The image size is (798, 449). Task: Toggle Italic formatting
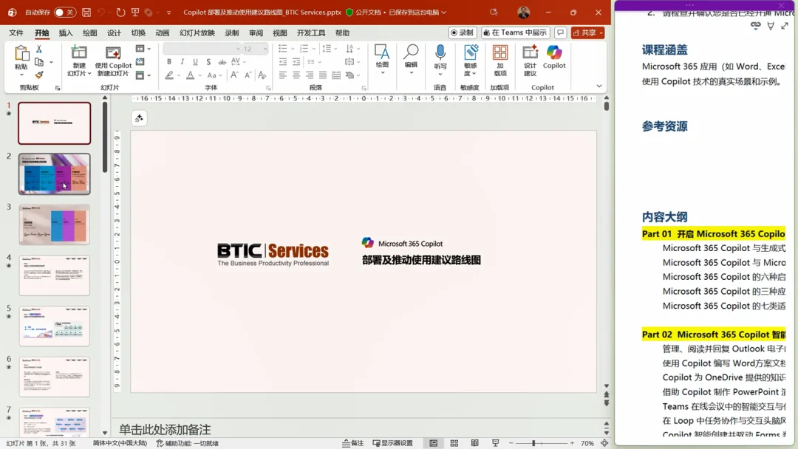(183, 62)
